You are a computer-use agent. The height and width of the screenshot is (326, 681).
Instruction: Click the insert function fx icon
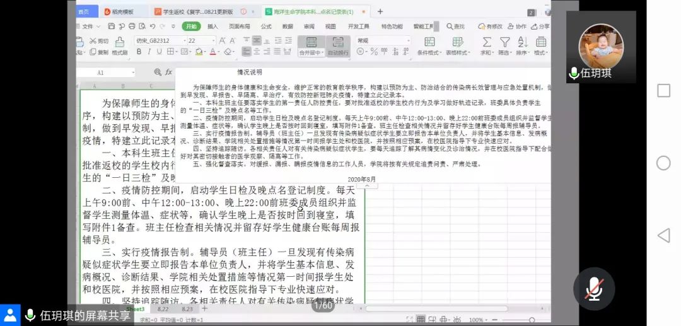coord(168,73)
